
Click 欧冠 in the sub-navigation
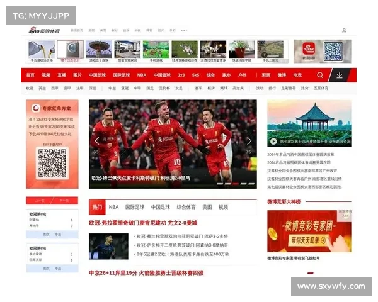[30, 88]
